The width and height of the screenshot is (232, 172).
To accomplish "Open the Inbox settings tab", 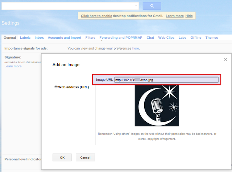I will pos(39,38).
